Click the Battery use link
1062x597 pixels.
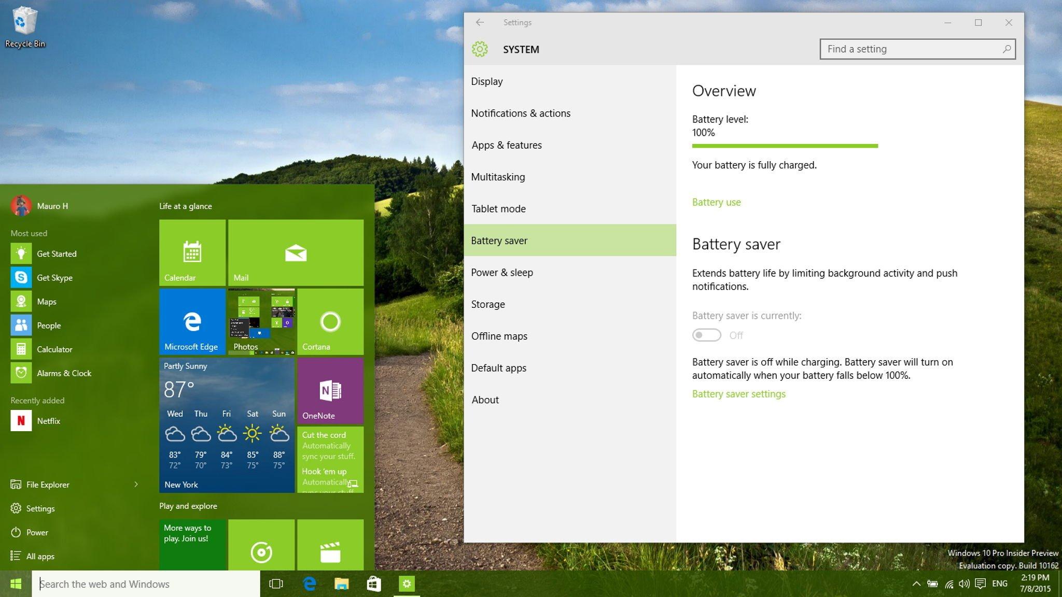(716, 202)
